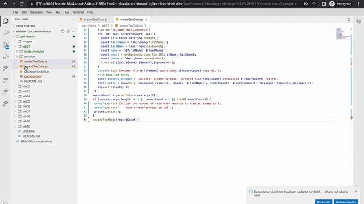Image resolution: width=364 pixels, height=204 pixels.
Task: Click the eighth activity bar Cloud Code icon
Action: click(6, 103)
